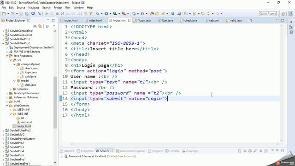Select the ServletMVC1 project
Screen dimensions: 295x166
[x=18, y=135]
